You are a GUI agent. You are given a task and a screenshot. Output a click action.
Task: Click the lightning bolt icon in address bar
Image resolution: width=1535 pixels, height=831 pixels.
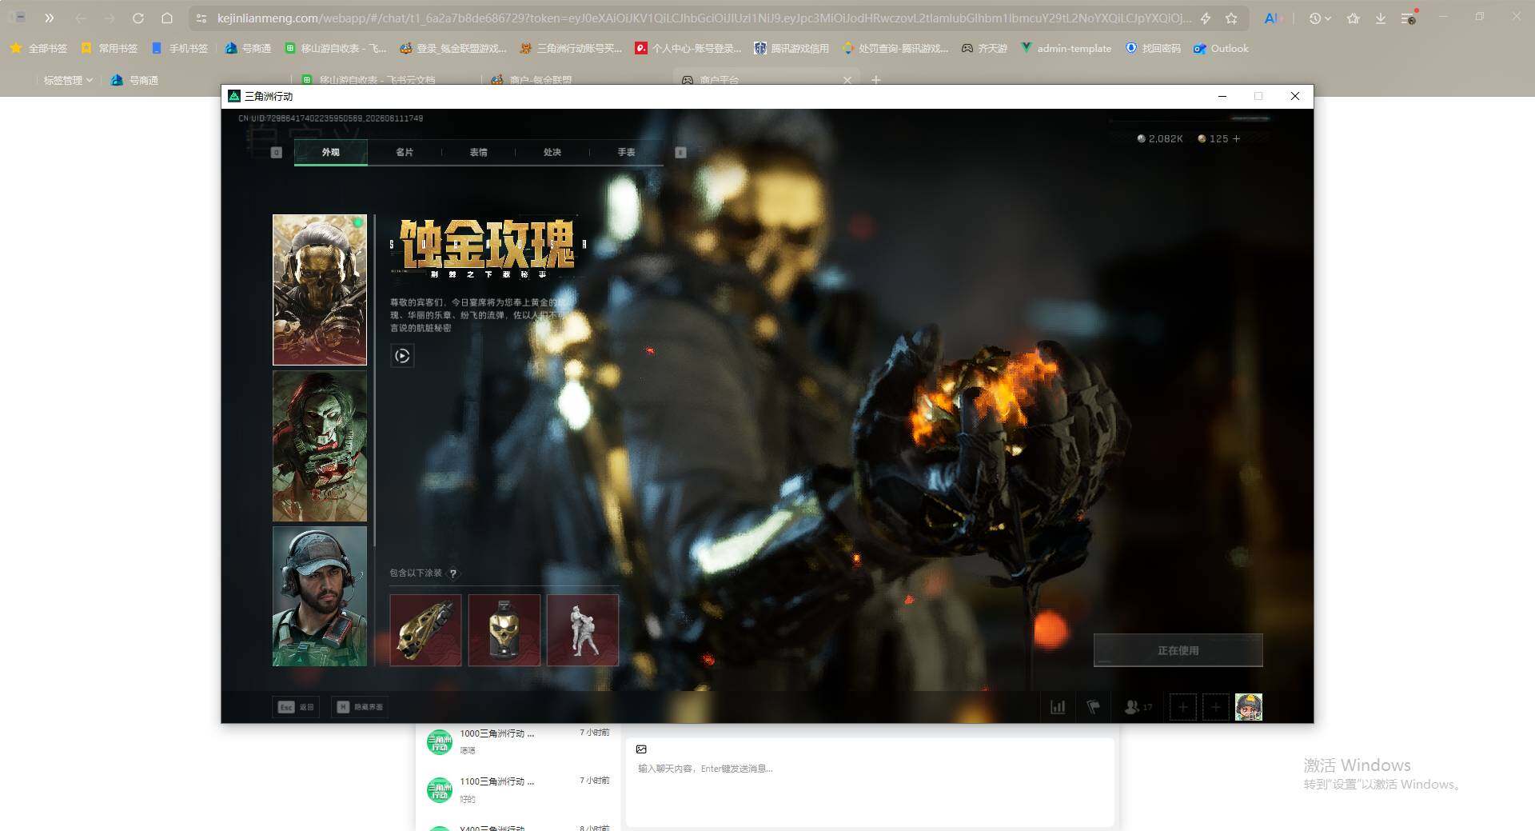[1206, 18]
